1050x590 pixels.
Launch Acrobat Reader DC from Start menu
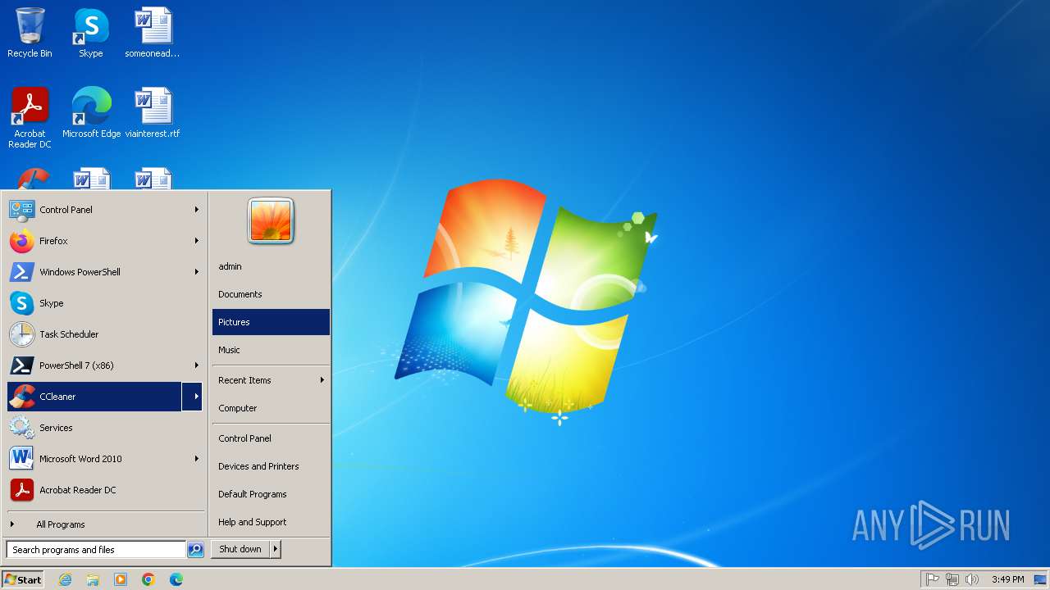[x=105, y=490]
